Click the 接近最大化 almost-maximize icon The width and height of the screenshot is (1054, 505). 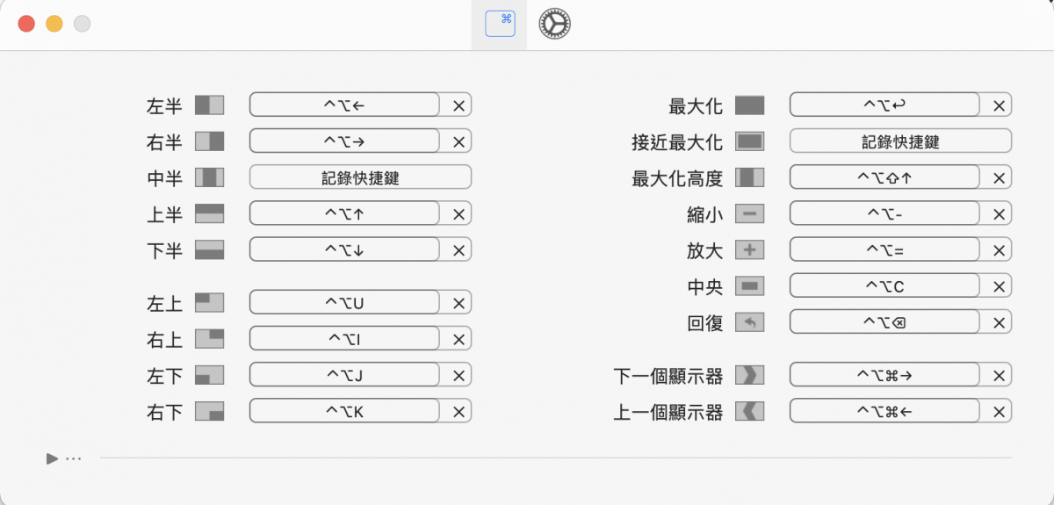point(749,141)
